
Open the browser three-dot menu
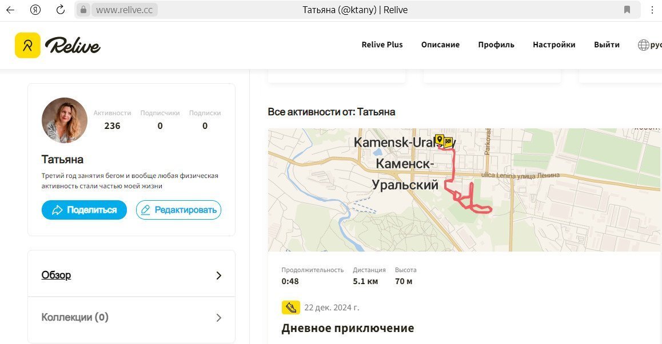pos(652,10)
